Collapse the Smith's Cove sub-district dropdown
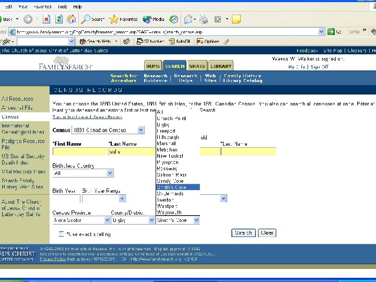The width and height of the screenshot is (376, 282). [x=196, y=220]
